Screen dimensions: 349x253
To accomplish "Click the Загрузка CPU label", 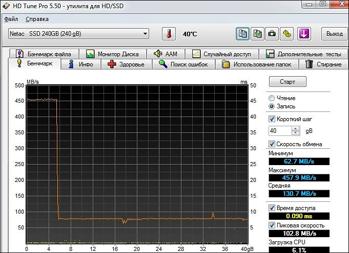I will click(286, 242).
